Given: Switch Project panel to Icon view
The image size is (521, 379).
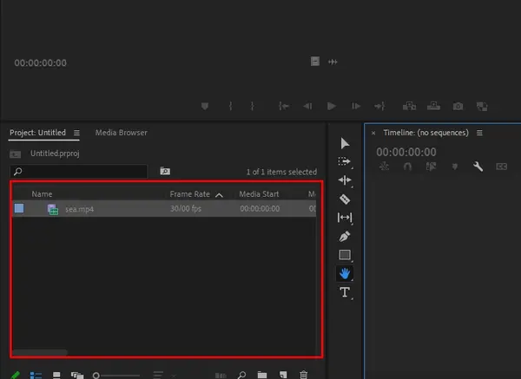Looking at the screenshot, I should (x=56, y=375).
